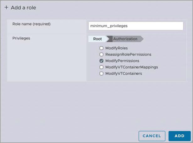Click the arrow tip after Authorization breadcrumb
The height and width of the screenshot is (143, 193).
point(142,39)
